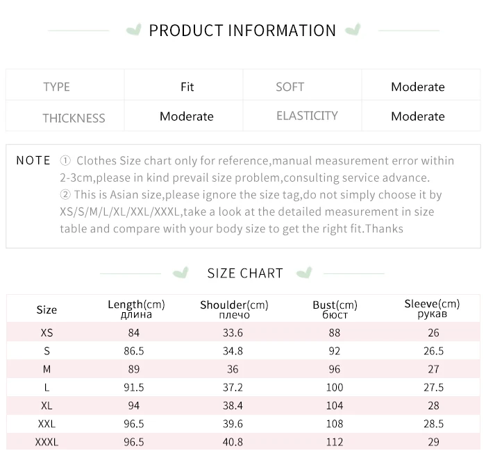Select the Bust(cm) column header
The image size is (486, 453).
pos(335,309)
